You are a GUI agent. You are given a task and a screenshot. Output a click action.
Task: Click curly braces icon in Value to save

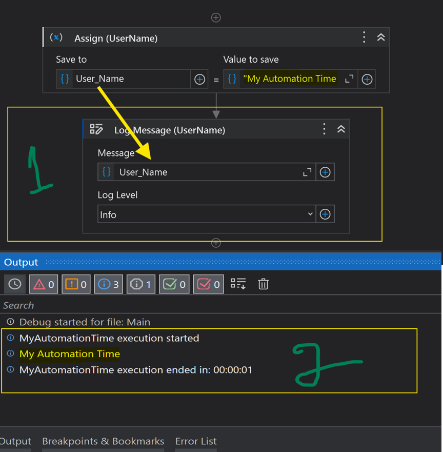click(232, 78)
